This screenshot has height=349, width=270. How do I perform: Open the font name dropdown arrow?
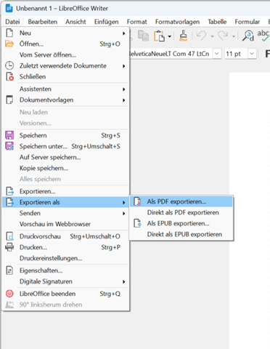pos(217,53)
